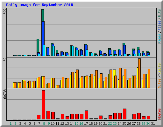163x127 pixels.
Task: Click day label 10 on the axis
Action: coord(53,124)
